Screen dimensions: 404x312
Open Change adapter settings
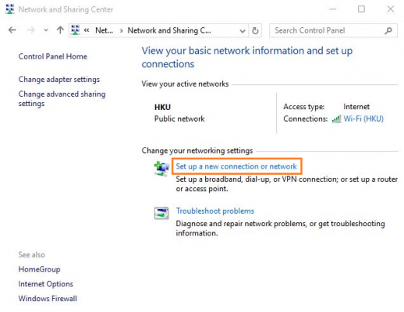59,80
